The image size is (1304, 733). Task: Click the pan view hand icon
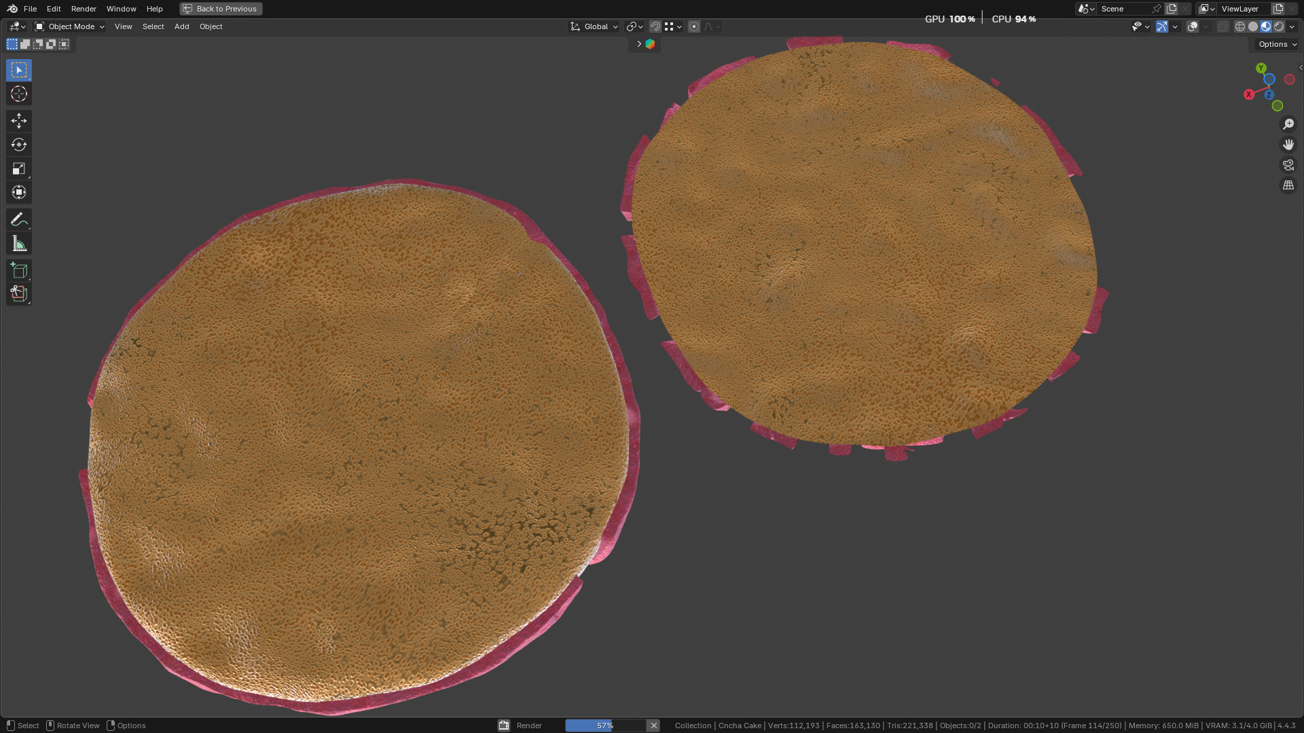click(1288, 145)
